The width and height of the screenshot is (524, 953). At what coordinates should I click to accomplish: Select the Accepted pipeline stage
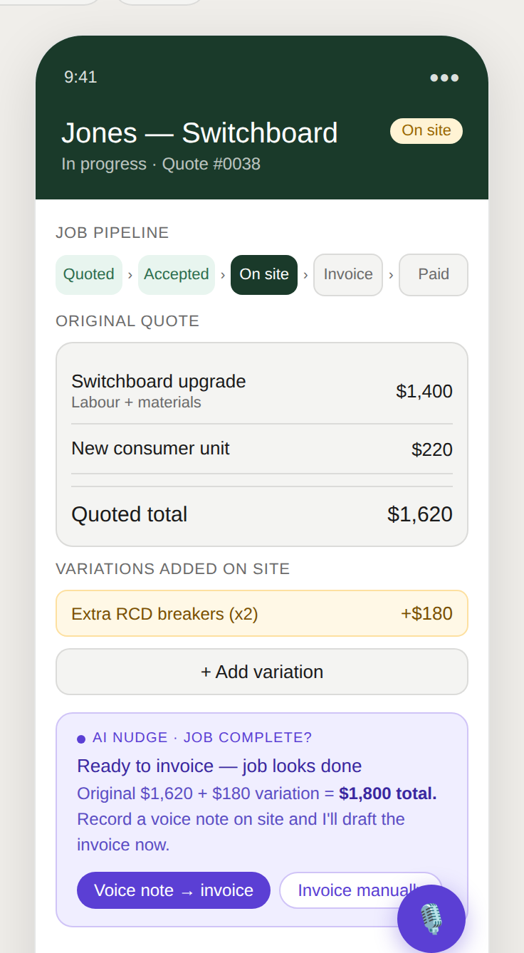pos(176,274)
